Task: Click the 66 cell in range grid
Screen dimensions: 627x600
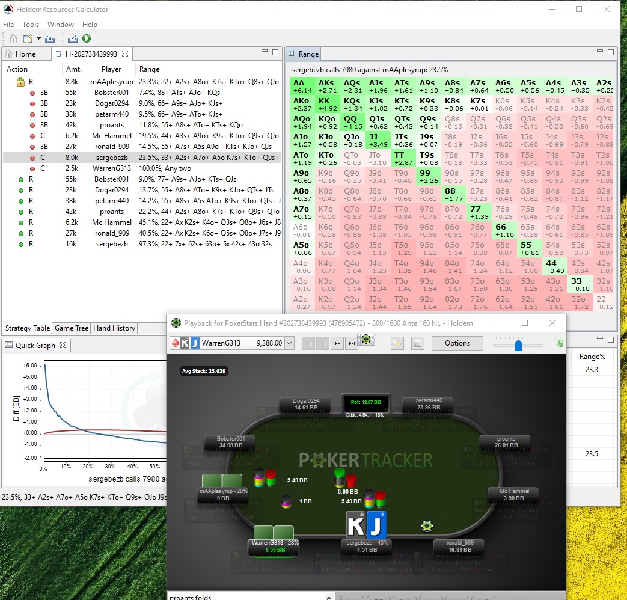Action: (504, 230)
